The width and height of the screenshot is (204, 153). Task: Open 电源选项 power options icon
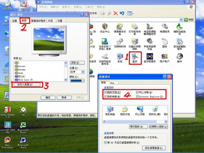[x=165, y=28]
